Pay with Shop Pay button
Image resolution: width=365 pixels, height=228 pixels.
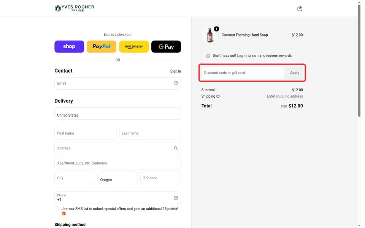(x=69, y=46)
